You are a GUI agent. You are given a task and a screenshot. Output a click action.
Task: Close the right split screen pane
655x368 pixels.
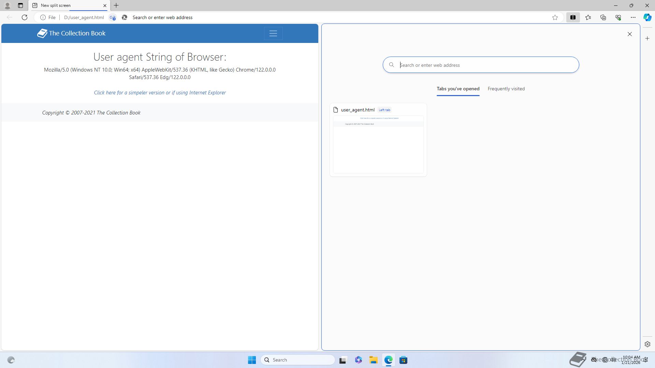(x=630, y=34)
